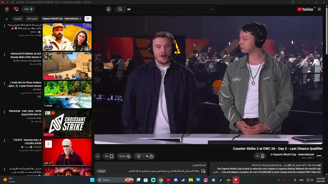328x184 pixels.
Task: Expand the video description with '...المزيد'
Action: (216, 172)
